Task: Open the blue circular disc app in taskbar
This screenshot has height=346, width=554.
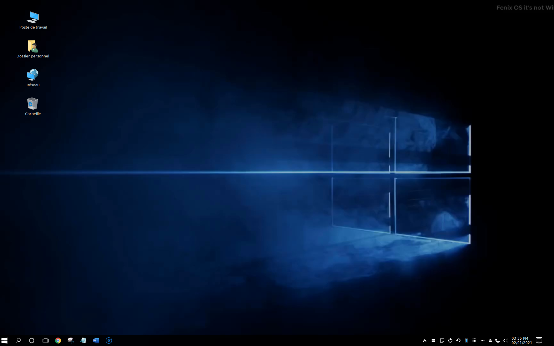Action: [109, 341]
